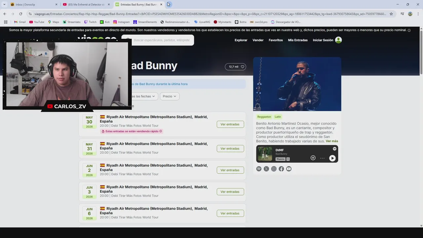Click Ver entradas for Jun 2
Viewport: 423px width, 238px height.
coord(230,170)
